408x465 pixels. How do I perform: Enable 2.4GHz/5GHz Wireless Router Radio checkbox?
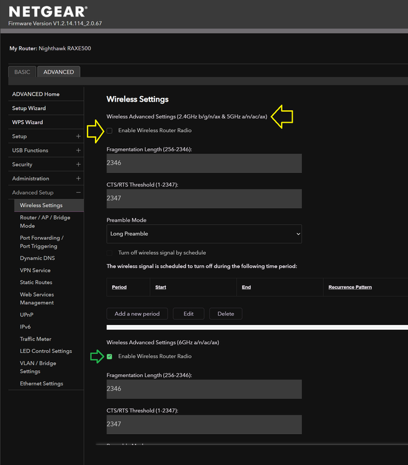(x=110, y=131)
